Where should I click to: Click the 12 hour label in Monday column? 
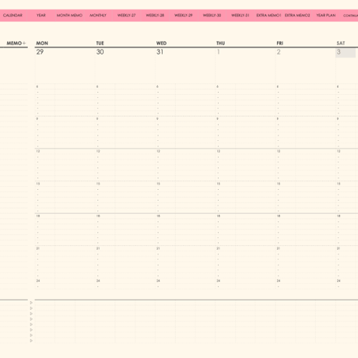[38, 151]
